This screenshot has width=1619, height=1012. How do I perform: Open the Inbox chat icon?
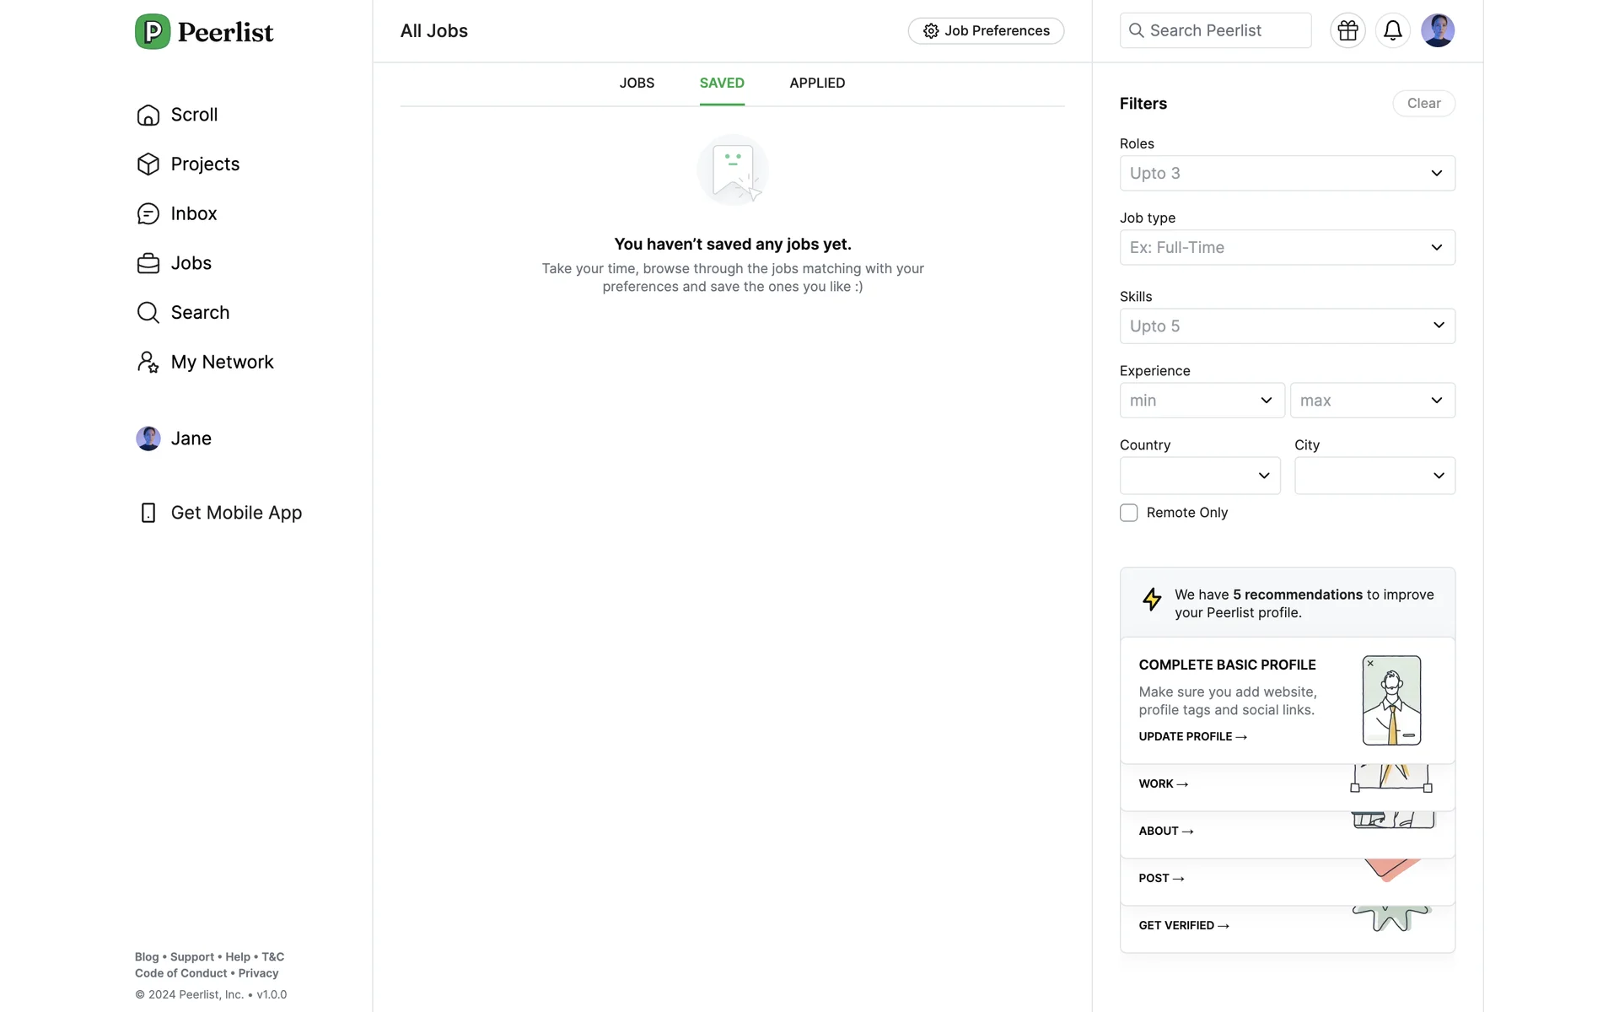coord(148,214)
